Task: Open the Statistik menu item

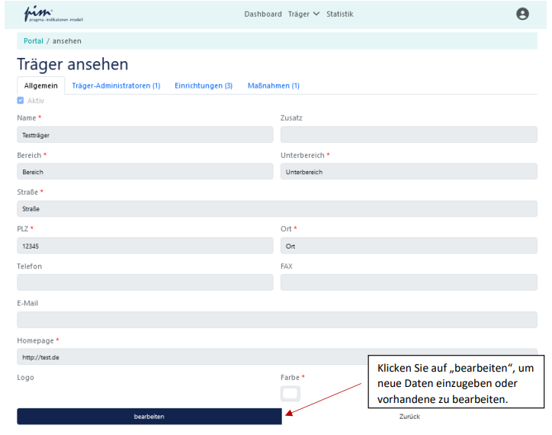Action: pyautogui.click(x=339, y=14)
